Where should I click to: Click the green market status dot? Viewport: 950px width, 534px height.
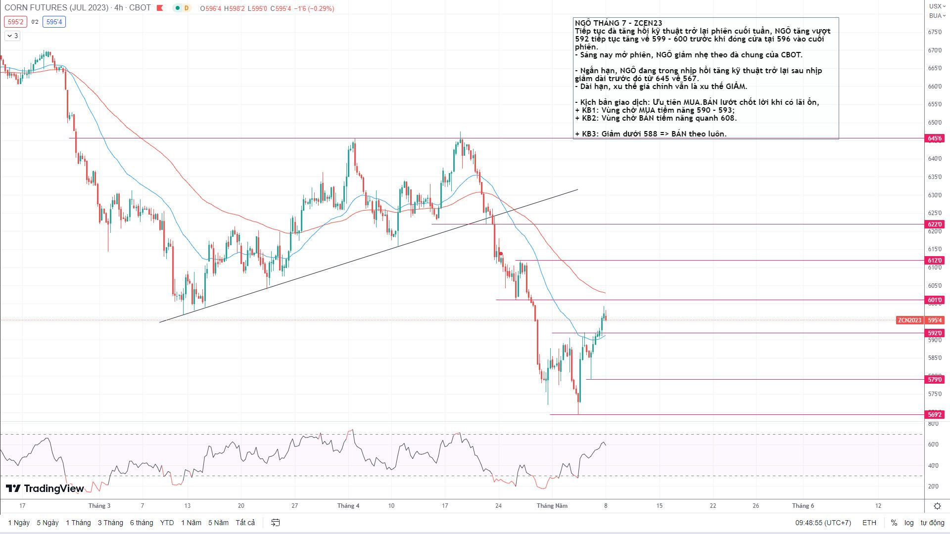(x=177, y=8)
